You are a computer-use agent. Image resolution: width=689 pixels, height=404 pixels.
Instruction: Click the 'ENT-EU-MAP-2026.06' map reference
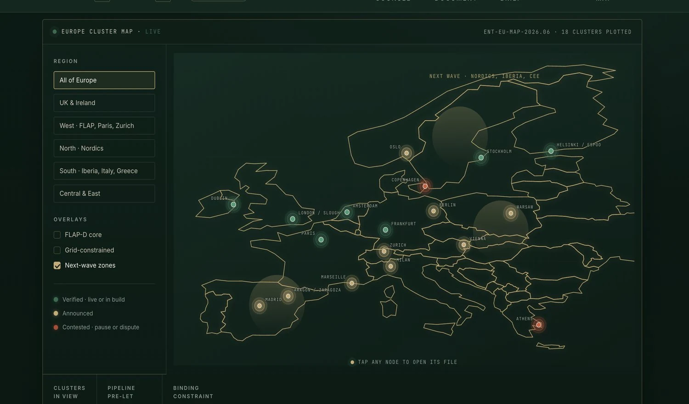[x=517, y=32]
